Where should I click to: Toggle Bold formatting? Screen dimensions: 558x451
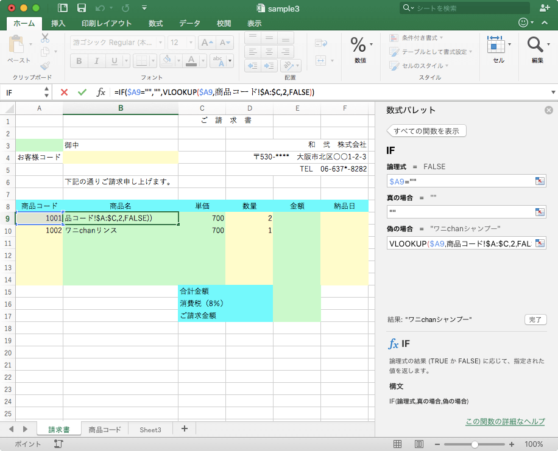79,61
